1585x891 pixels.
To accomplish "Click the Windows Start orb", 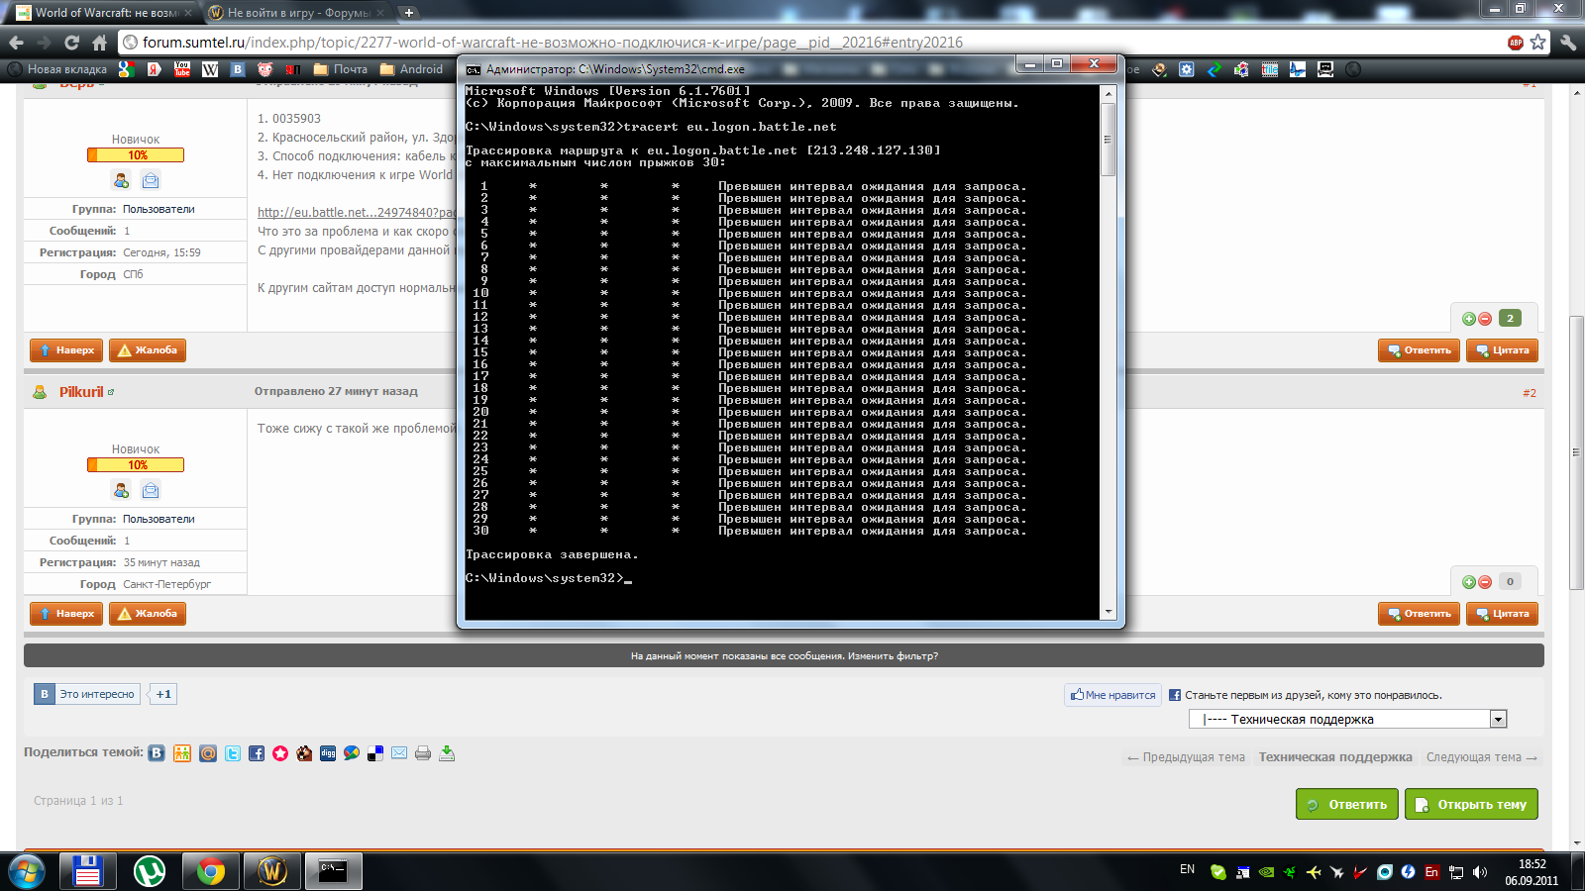I will (26, 871).
